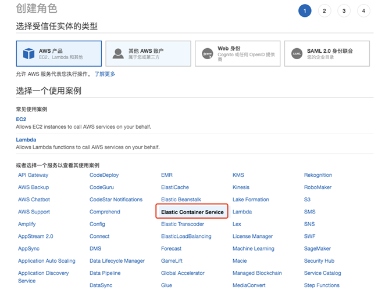Choose CodeStar Notifications service
The image size is (378, 290).
116,200
